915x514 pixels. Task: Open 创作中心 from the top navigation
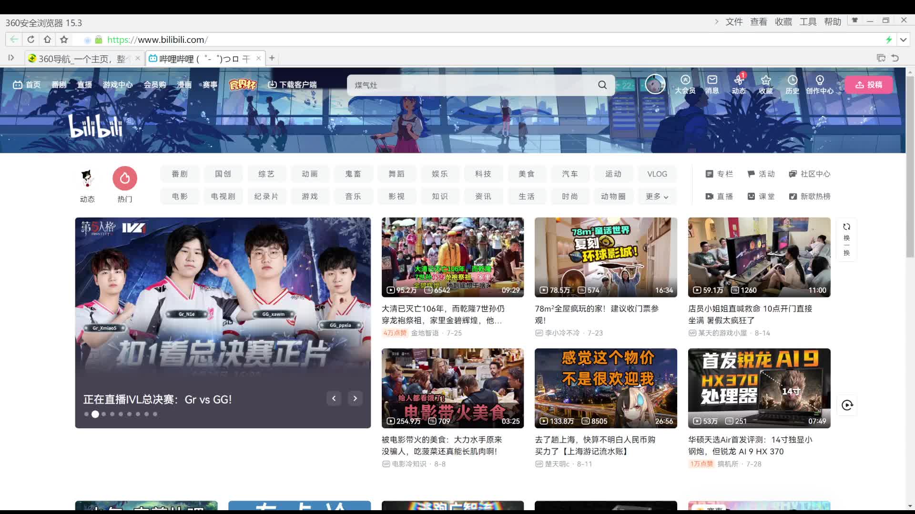(x=820, y=84)
